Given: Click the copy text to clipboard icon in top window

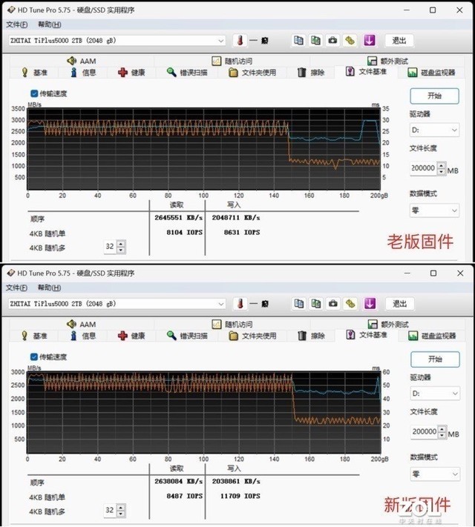Looking at the screenshot, I should pos(298,41).
